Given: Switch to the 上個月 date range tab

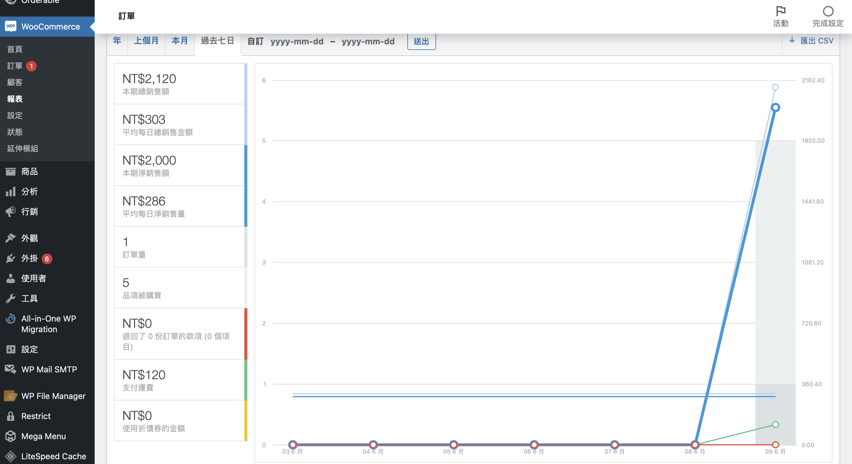Looking at the screenshot, I should [146, 41].
